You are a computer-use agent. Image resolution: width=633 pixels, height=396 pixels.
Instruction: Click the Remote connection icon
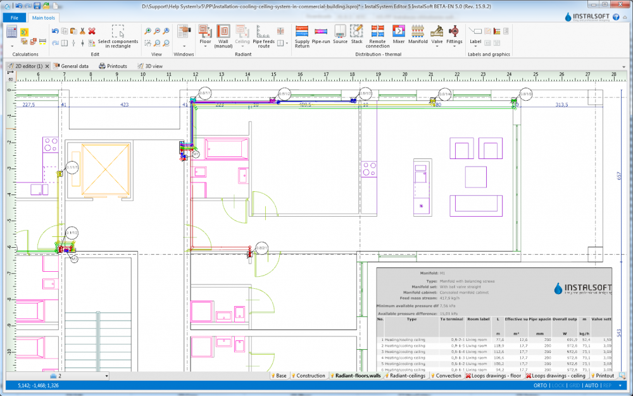pyautogui.click(x=377, y=35)
